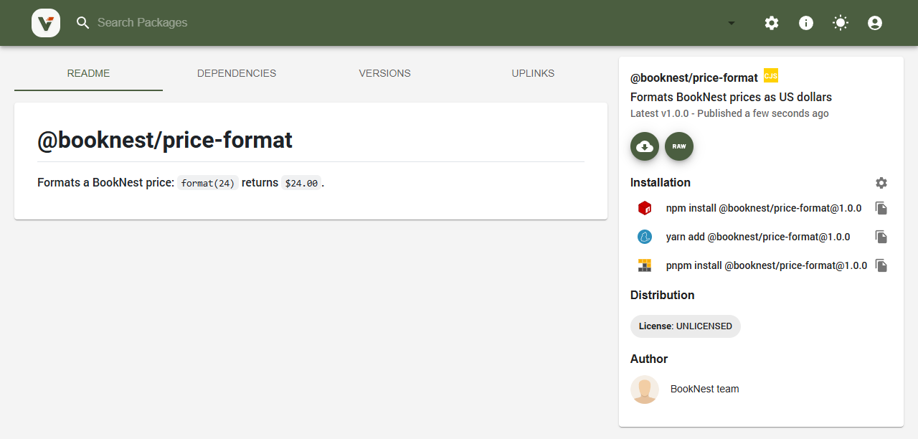Click the Installation section heading
918x439 pixels.
[661, 182]
